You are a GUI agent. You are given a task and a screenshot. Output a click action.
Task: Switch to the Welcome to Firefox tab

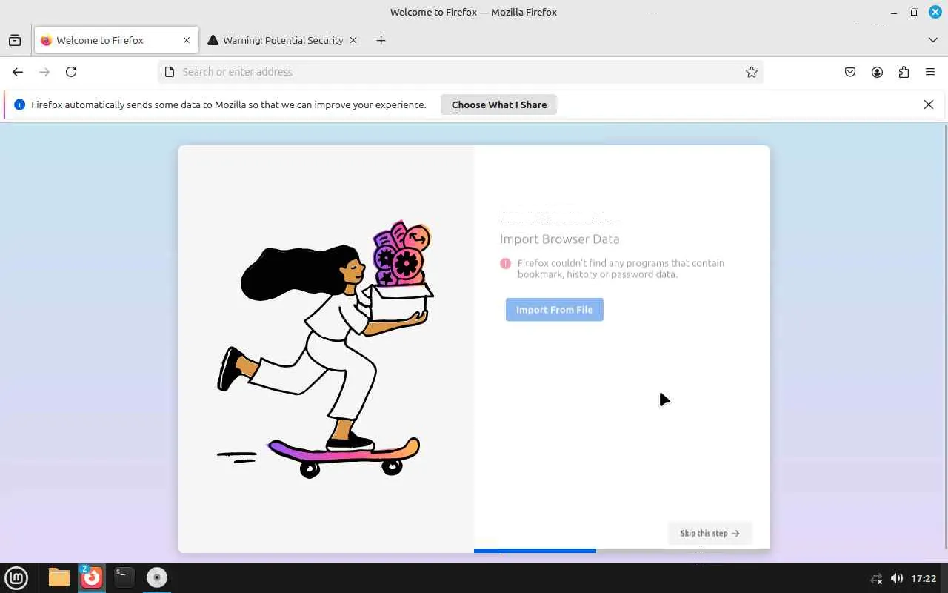click(116, 40)
